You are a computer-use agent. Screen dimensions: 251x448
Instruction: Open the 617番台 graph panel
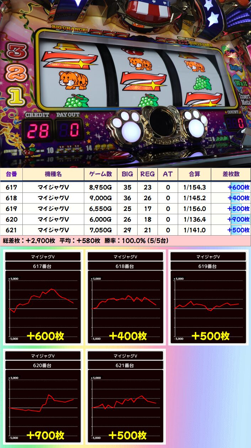(x=43, y=297)
